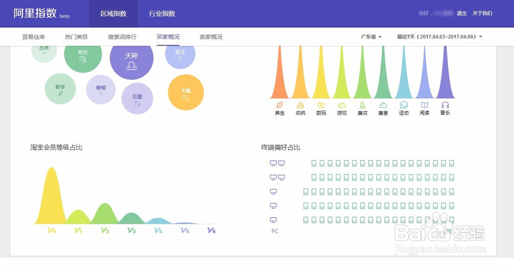Click the 音乐 headphones icon

click(x=445, y=105)
